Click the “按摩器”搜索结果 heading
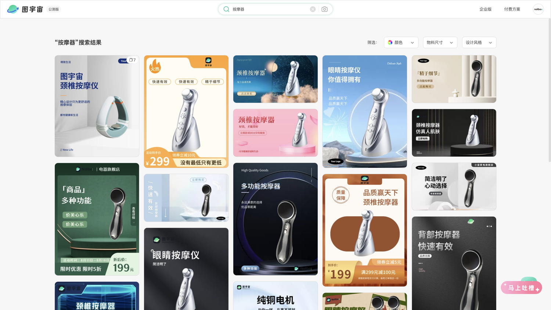This screenshot has height=310, width=551. (78, 43)
